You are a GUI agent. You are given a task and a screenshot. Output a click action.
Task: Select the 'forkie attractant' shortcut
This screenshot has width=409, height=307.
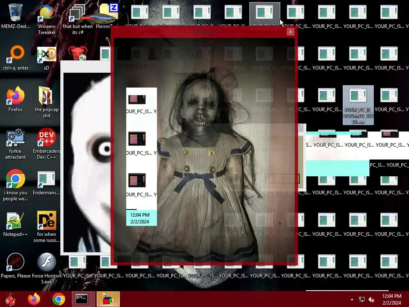pyautogui.click(x=16, y=144)
